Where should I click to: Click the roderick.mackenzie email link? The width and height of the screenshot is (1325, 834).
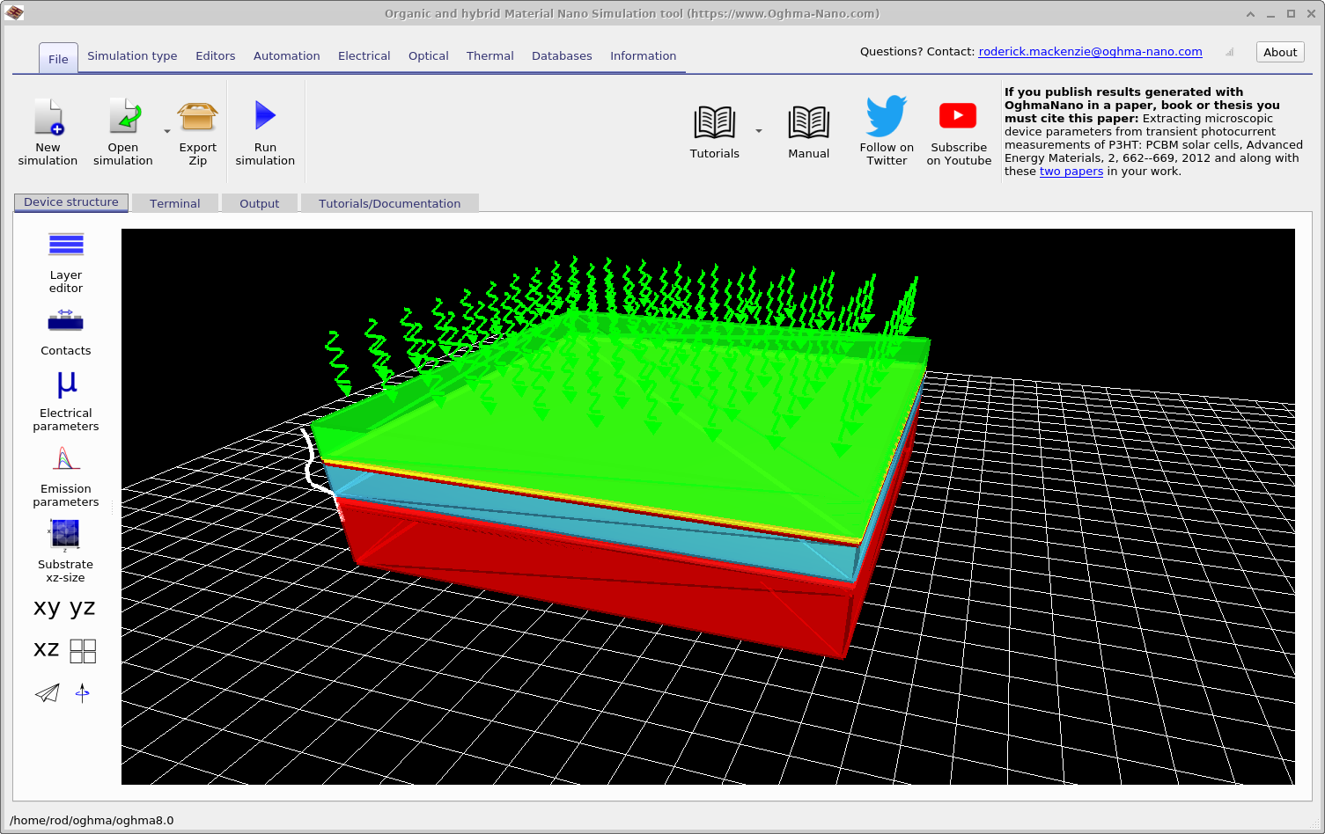click(x=1090, y=52)
